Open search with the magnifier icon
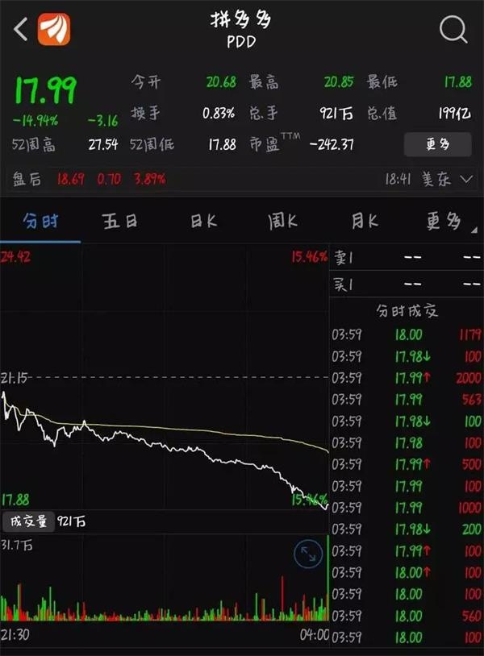 [x=453, y=29]
